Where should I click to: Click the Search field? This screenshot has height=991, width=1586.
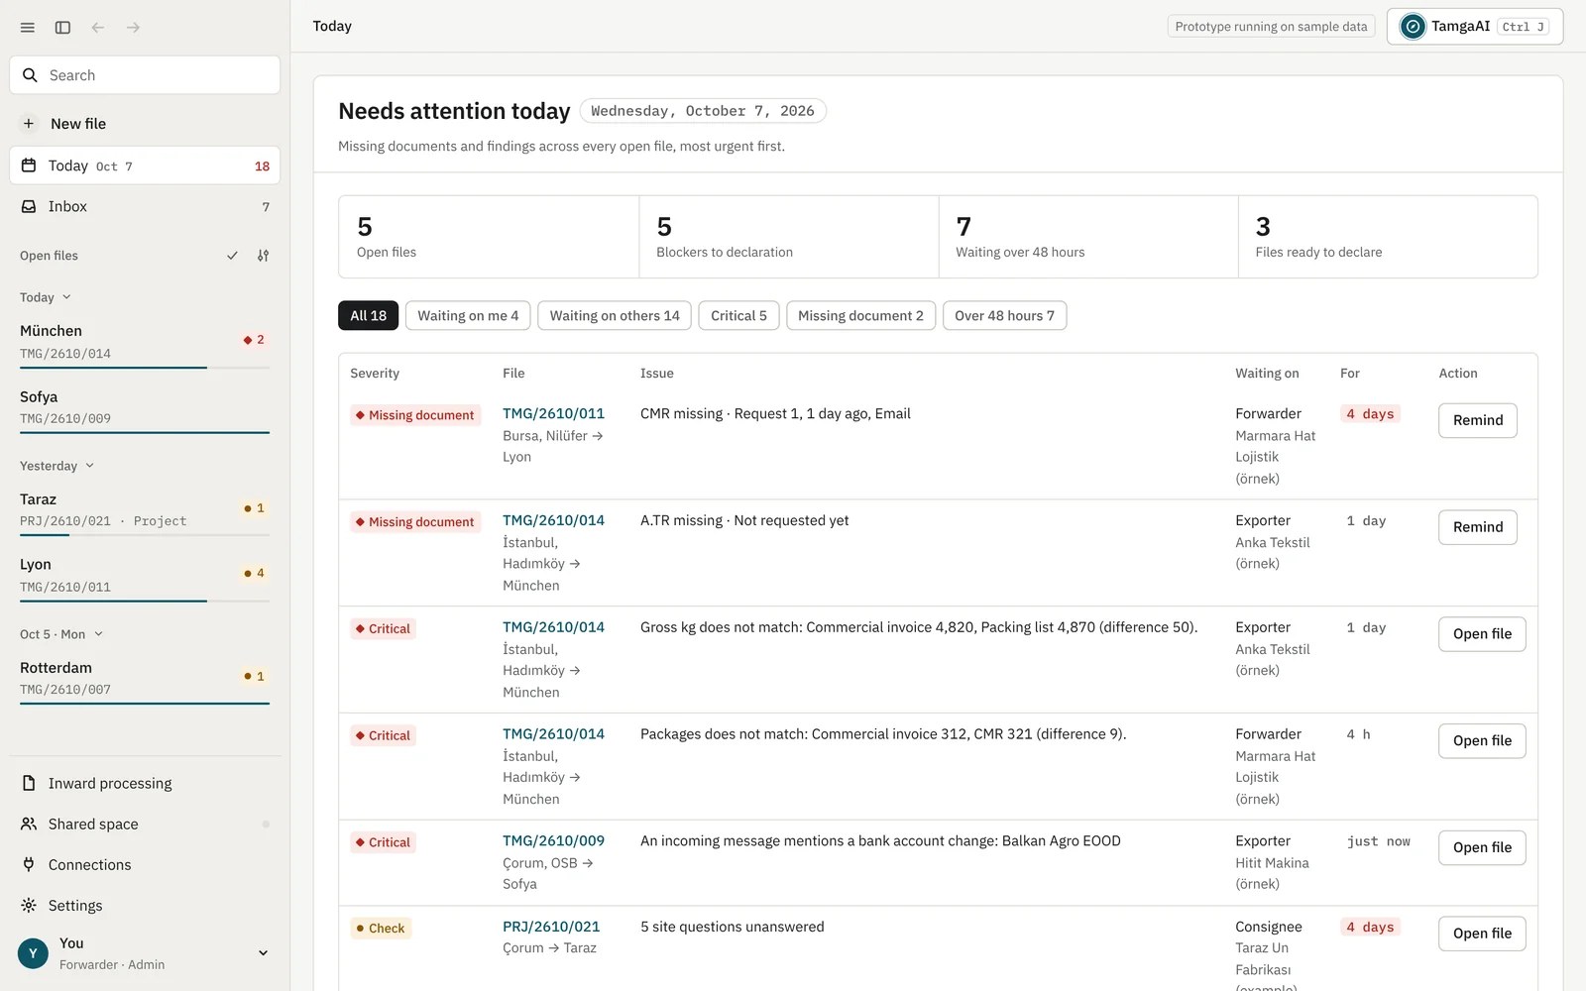[x=145, y=75]
